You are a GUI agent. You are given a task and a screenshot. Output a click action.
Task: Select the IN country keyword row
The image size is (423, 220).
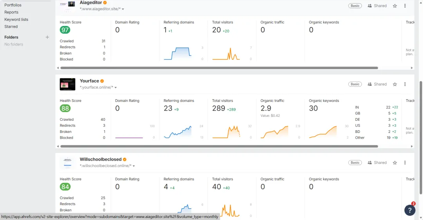coord(377,107)
